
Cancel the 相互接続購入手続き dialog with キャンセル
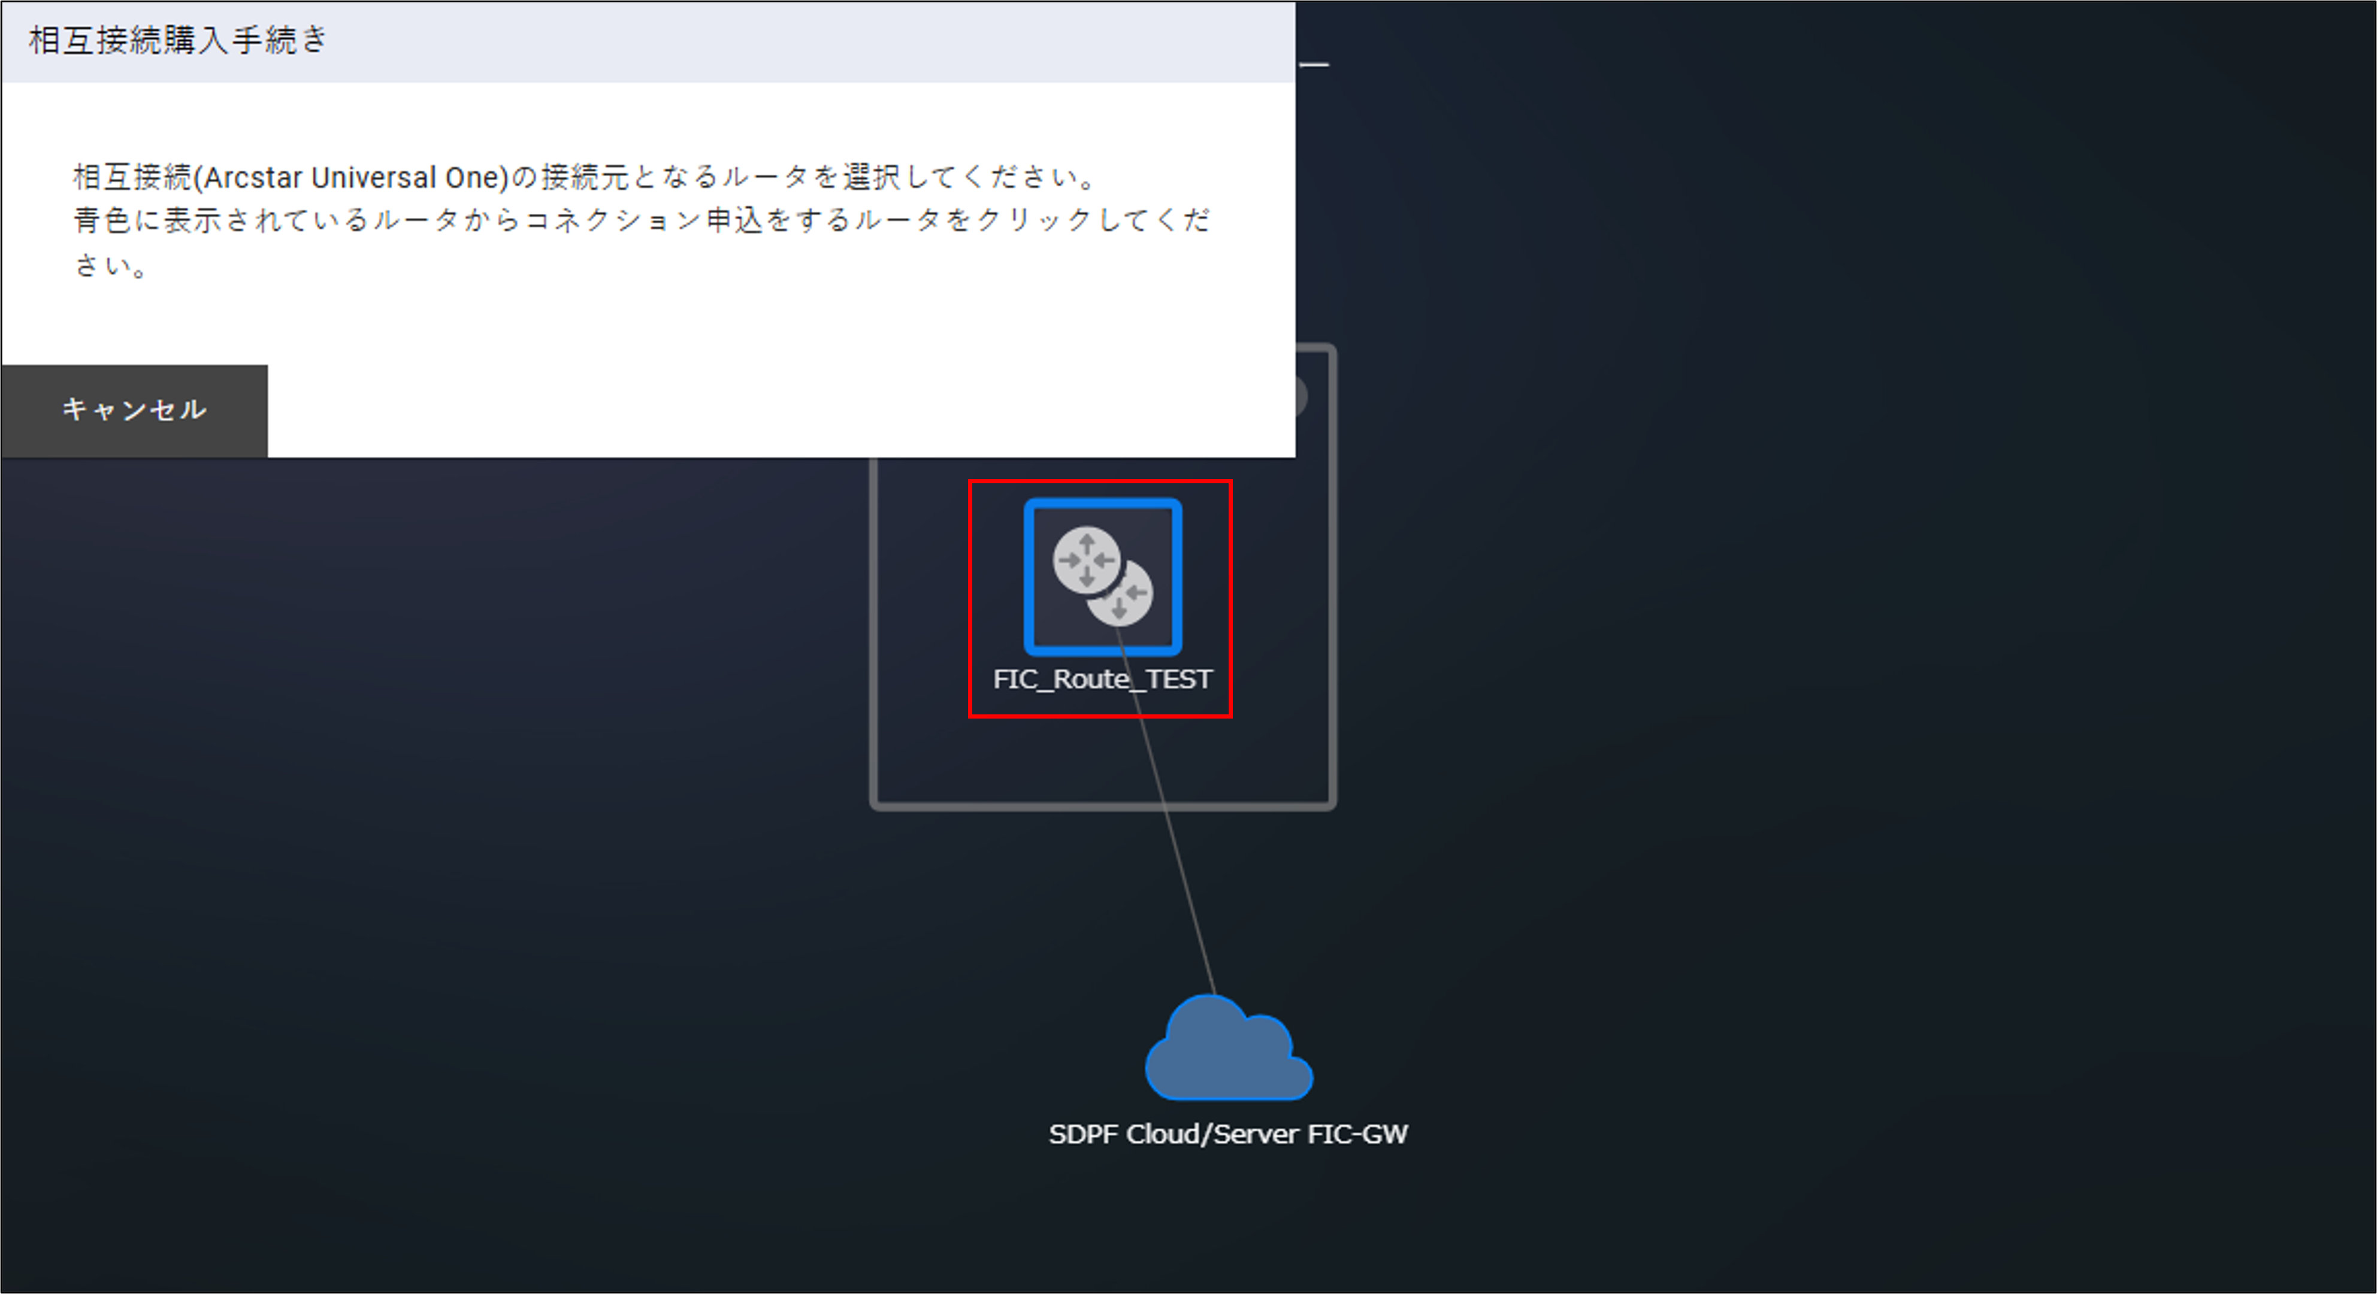pyautogui.click(x=135, y=410)
